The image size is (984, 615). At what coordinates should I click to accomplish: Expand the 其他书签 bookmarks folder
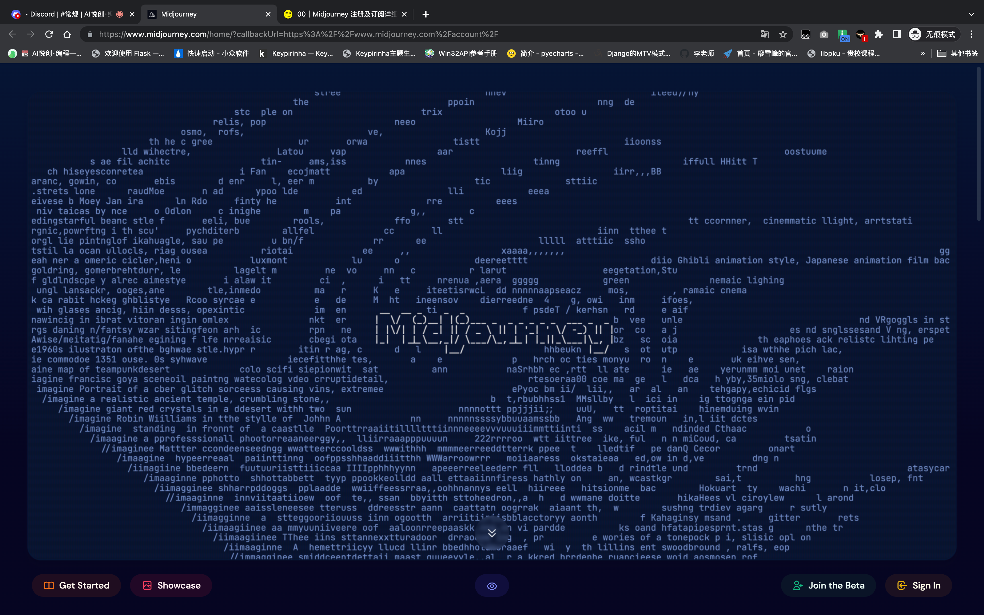958,53
